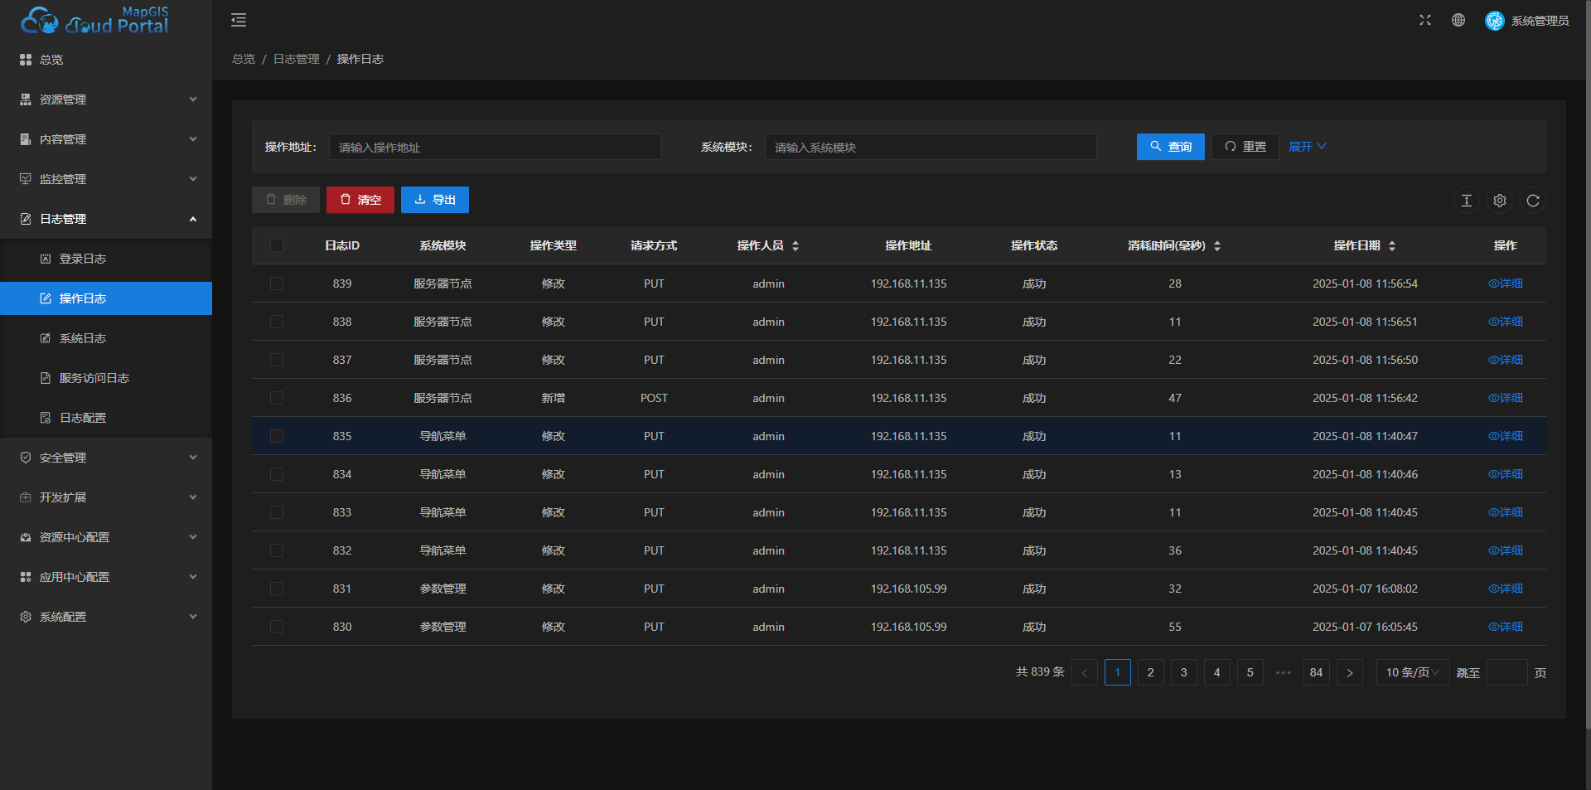Click 日志管理 breadcrumb link
This screenshot has width=1591, height=790.
[x=297, y=59]
